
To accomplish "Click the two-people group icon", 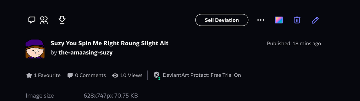I will pyautogui.click(x=44, y=20).
